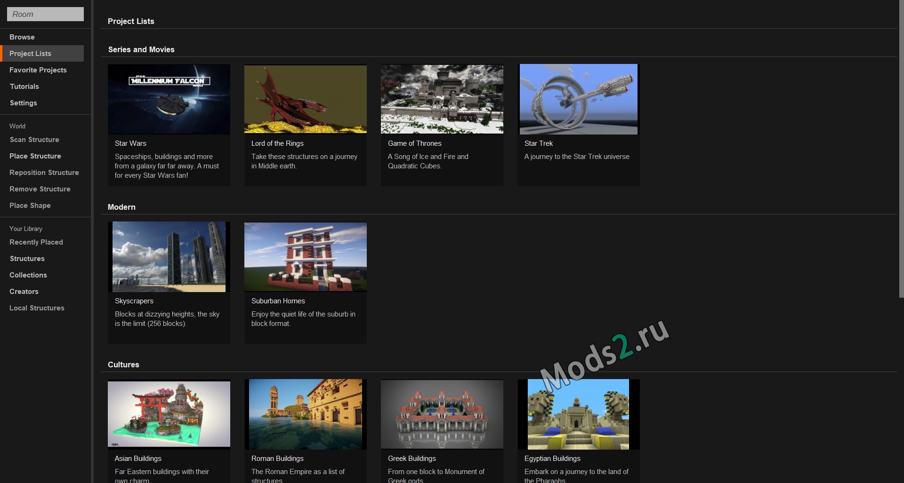Click 'A Song of Ice and Fire' description

click(428, 161)
